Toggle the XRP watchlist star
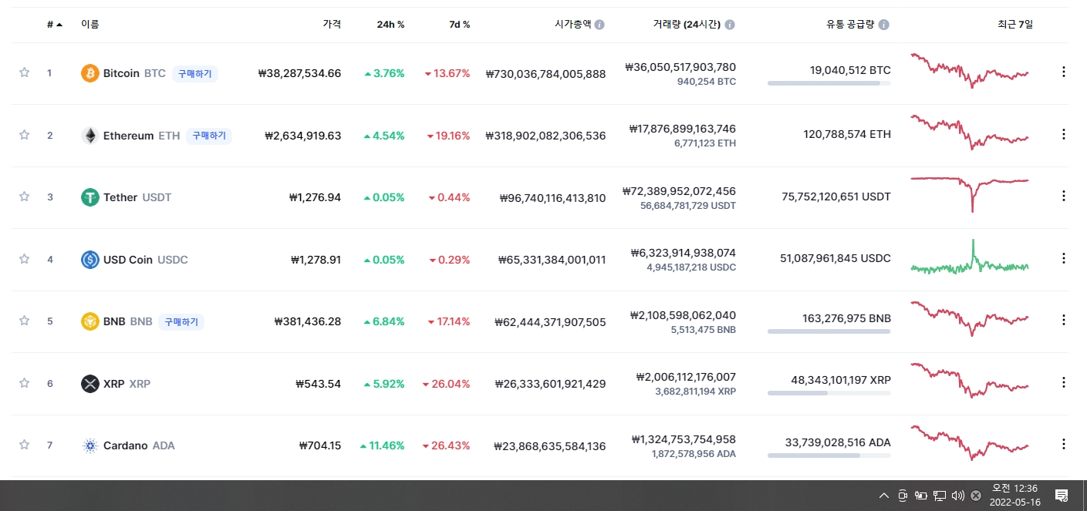This screenshot has height=511, width=1087. point(24,383)
